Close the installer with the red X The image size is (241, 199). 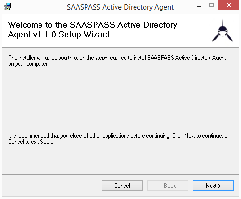click(228, 5)
